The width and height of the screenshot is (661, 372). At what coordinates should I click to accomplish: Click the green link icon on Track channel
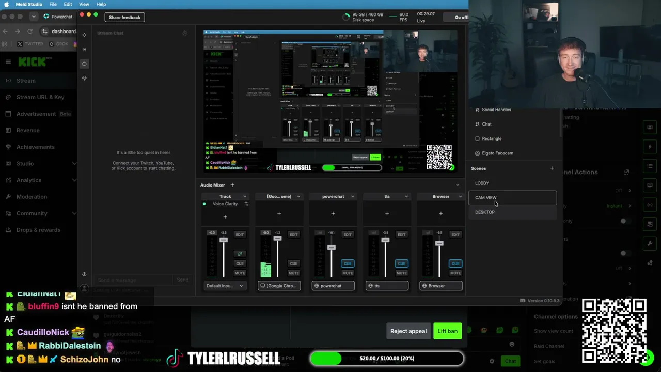click(240, 254)
